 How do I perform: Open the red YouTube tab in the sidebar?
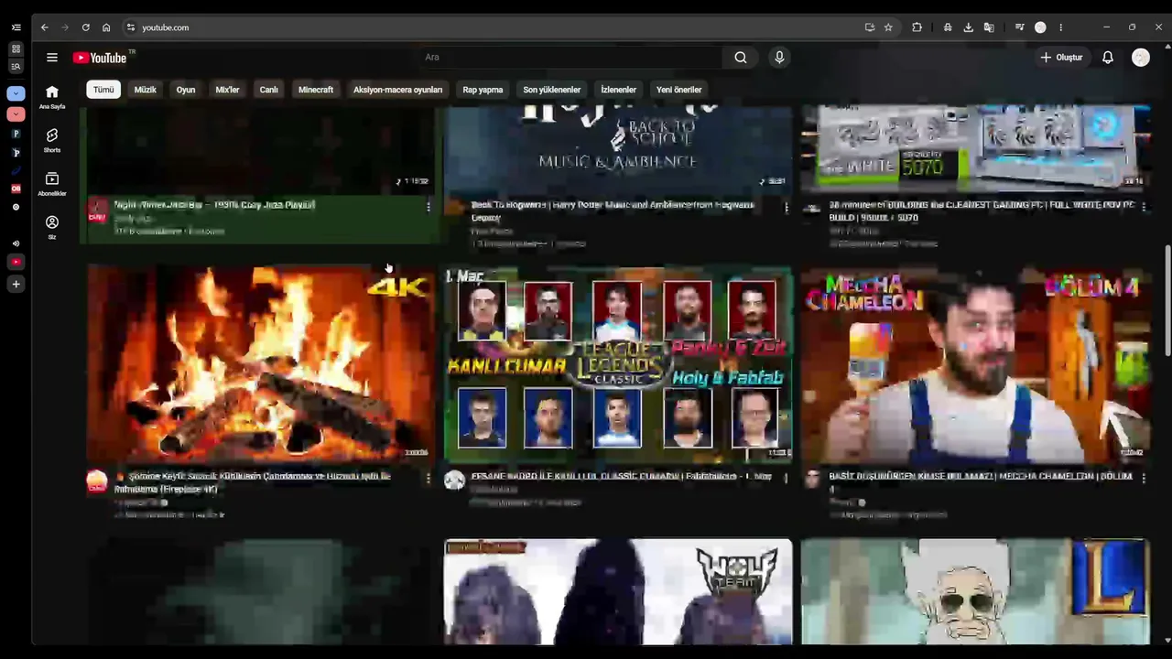16,262
